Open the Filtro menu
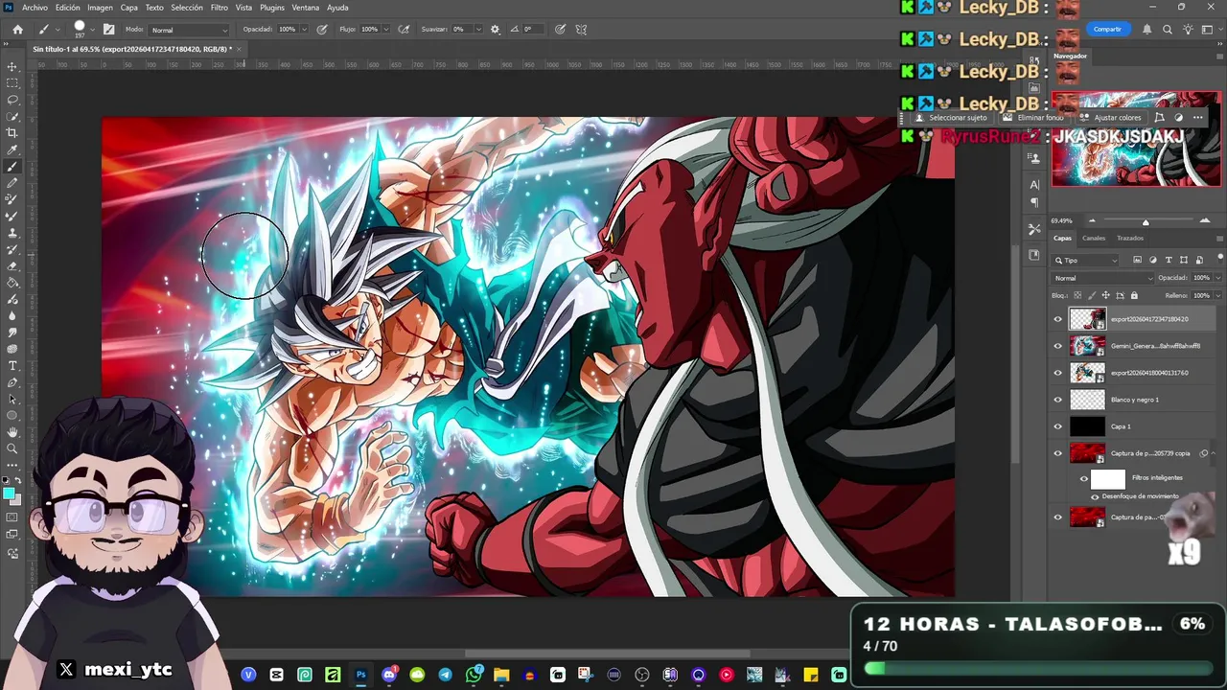The image size is (1227, 690). (220, 7)
